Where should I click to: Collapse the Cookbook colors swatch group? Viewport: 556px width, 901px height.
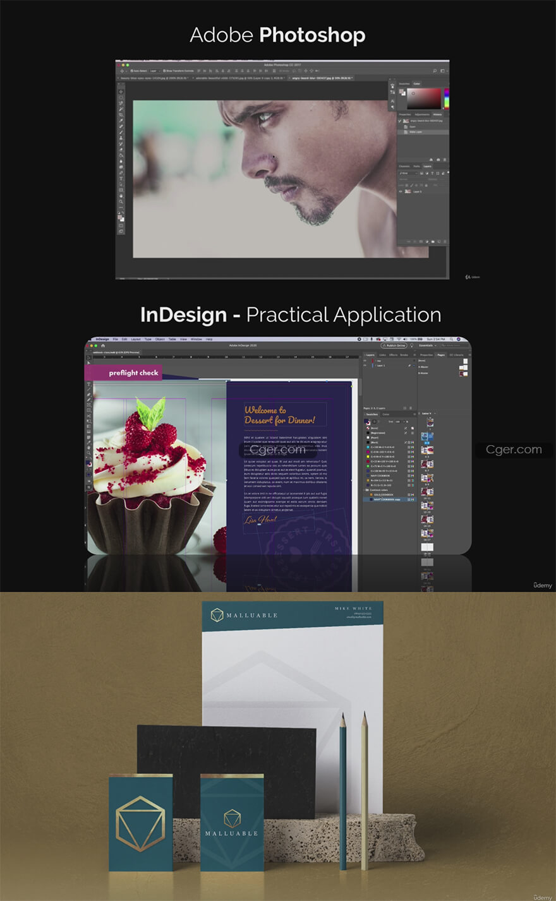click(x=364, y=490)
